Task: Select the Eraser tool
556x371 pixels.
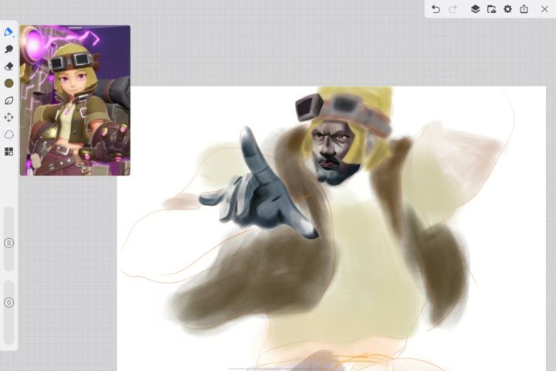Action: coord(8,66)
